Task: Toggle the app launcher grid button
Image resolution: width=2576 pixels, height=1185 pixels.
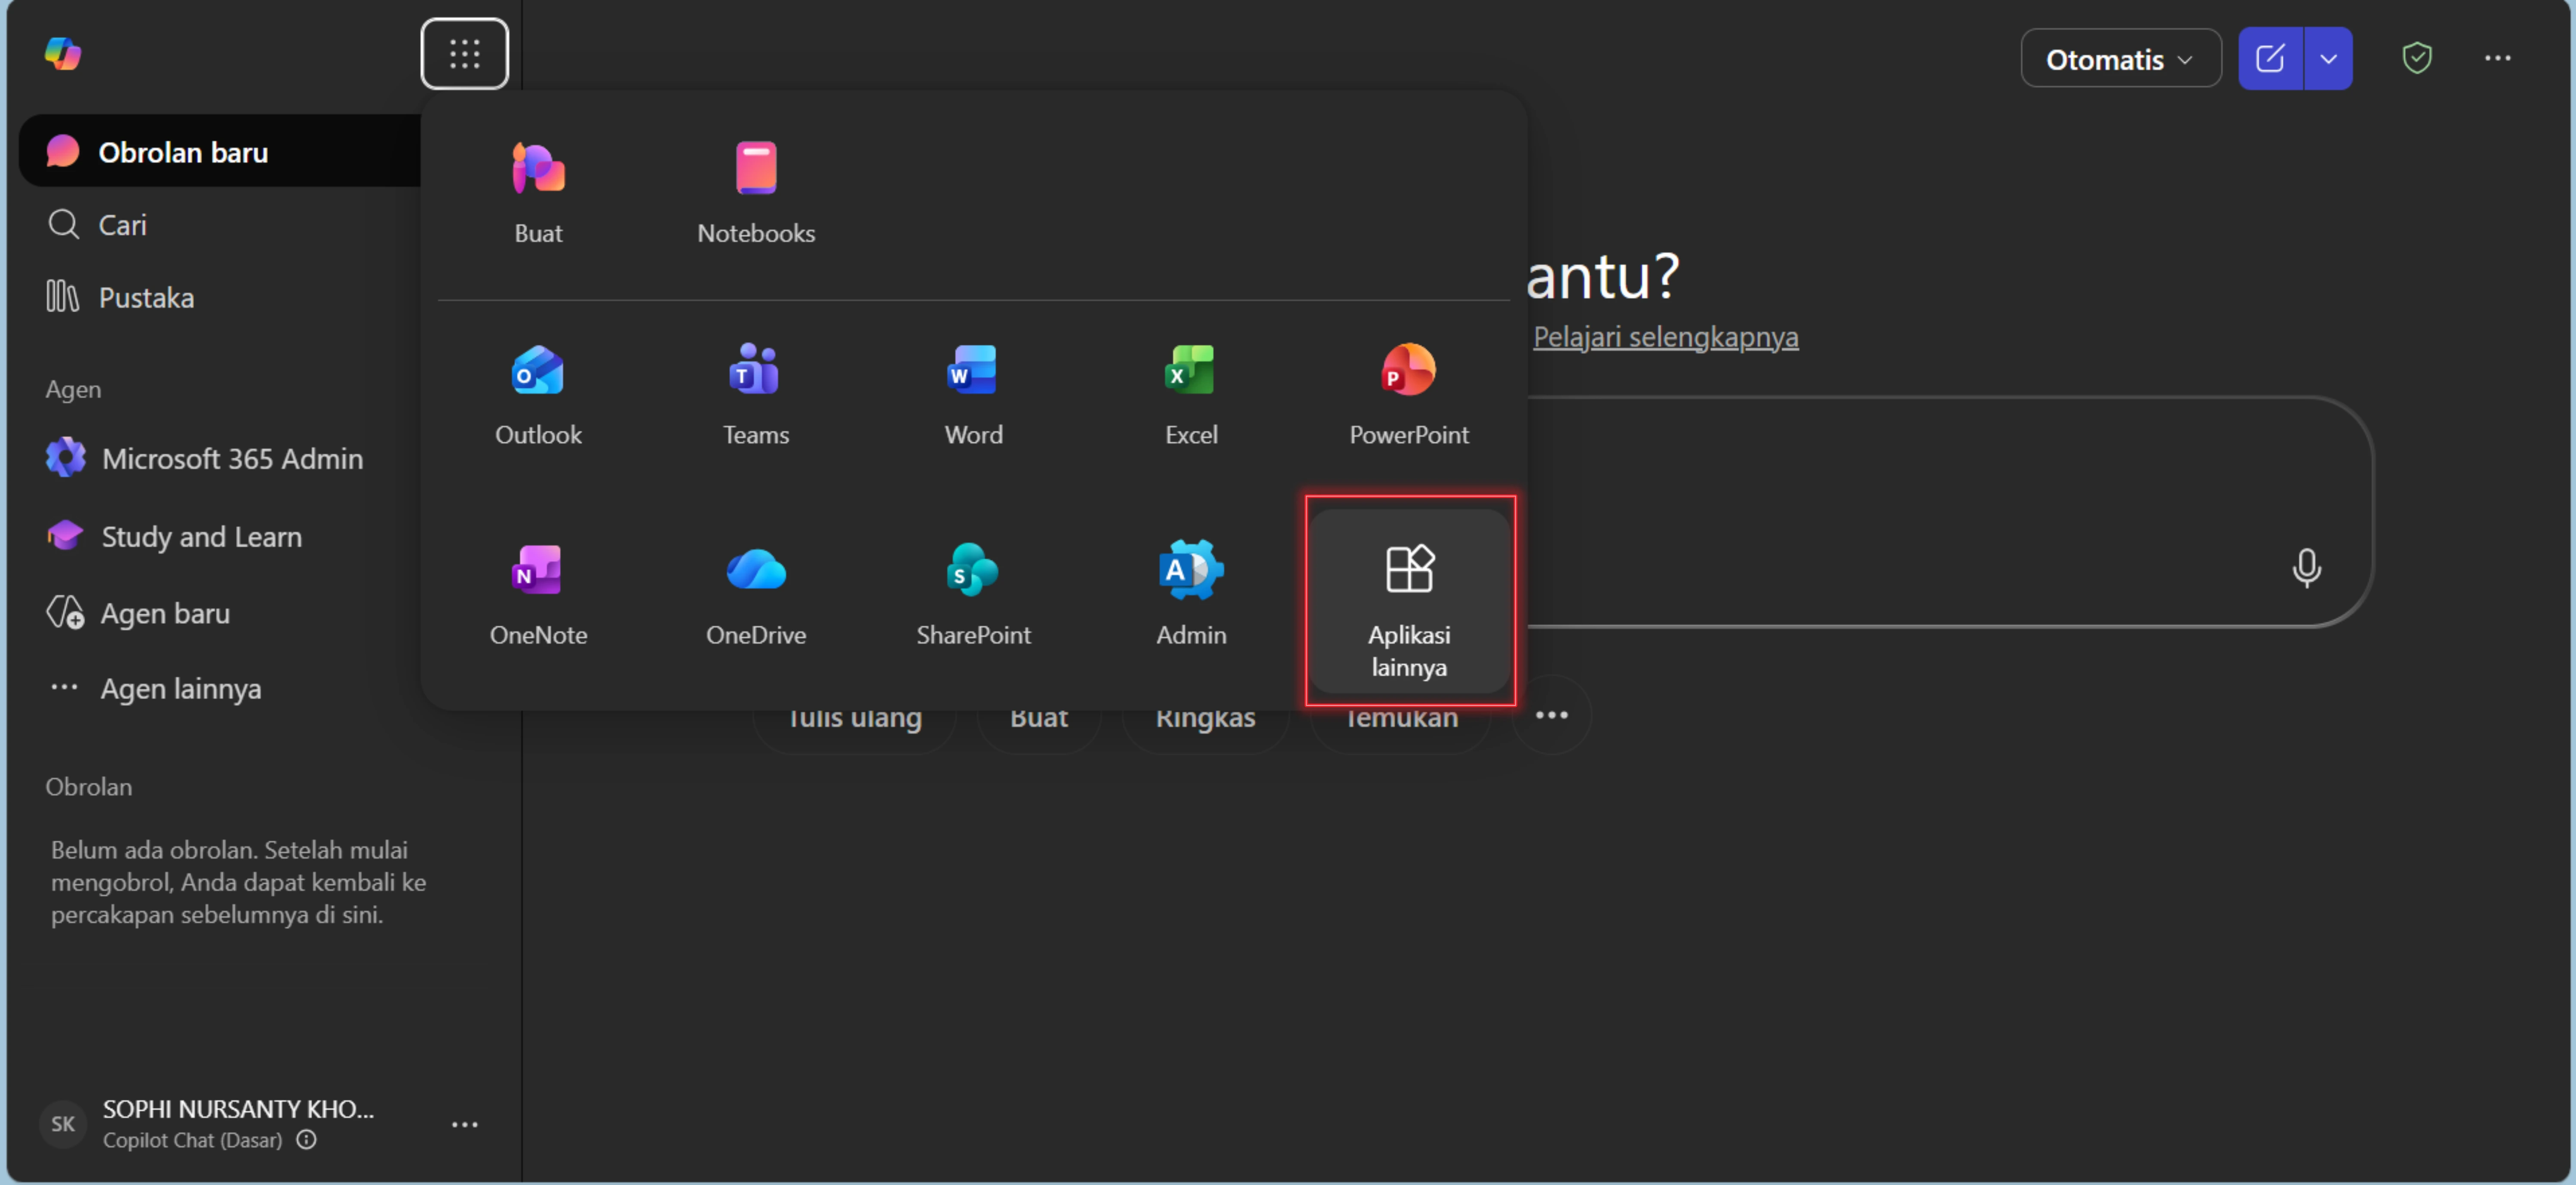Action: [x=464, y=54]
